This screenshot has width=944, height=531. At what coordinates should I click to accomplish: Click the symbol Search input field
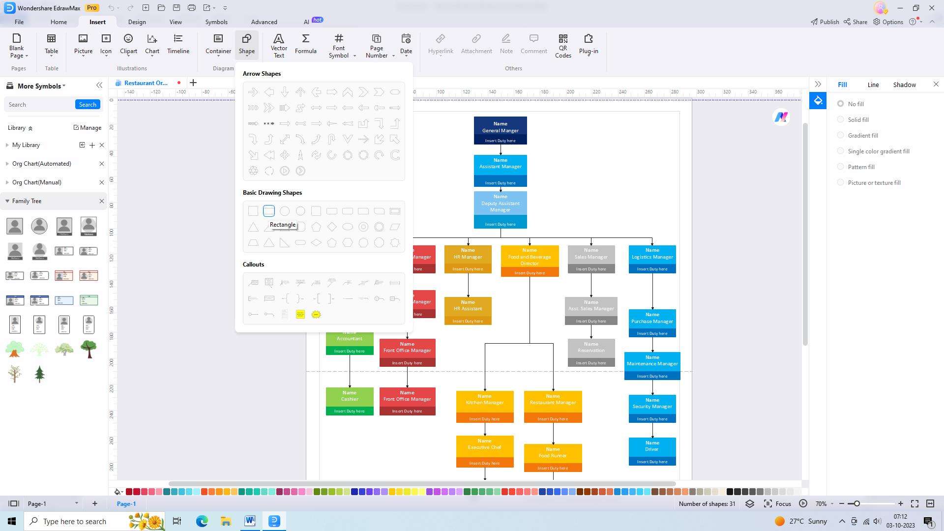pyautogui.click(x=39, y=105)
